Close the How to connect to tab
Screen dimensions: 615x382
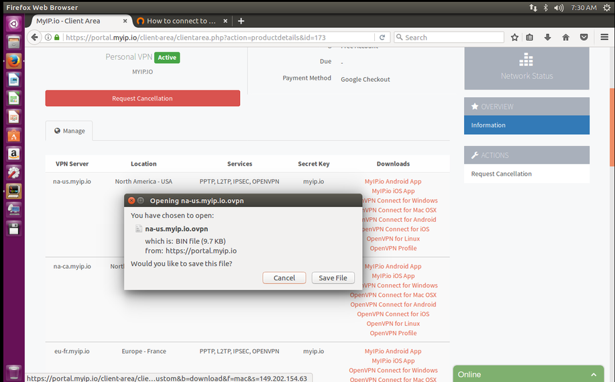click(x=225, y=21)
